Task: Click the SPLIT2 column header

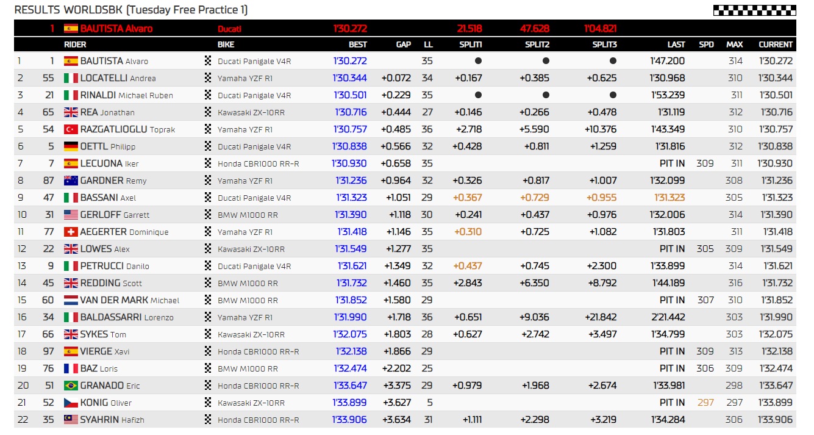Action: point(537,45)
